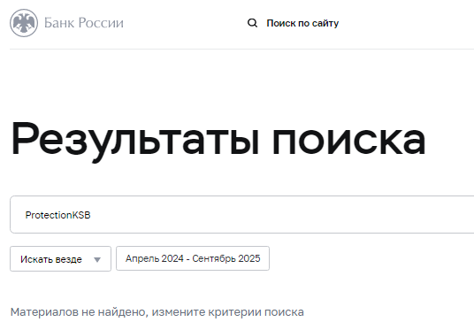Click the magnifying glass search icon
The image size is (474, 322).
pyautogui.click(x=252, y=23)
